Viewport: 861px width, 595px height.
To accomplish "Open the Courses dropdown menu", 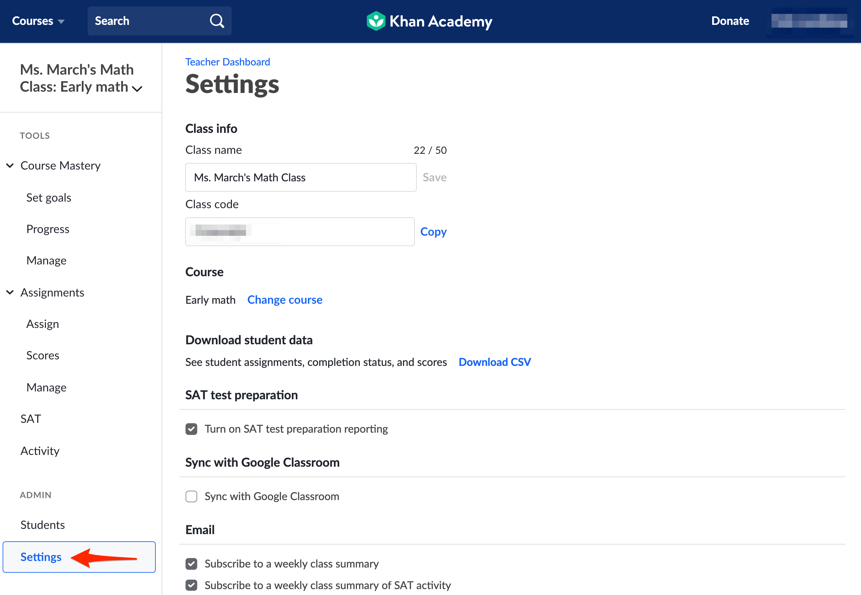I will tap(38, 21).
